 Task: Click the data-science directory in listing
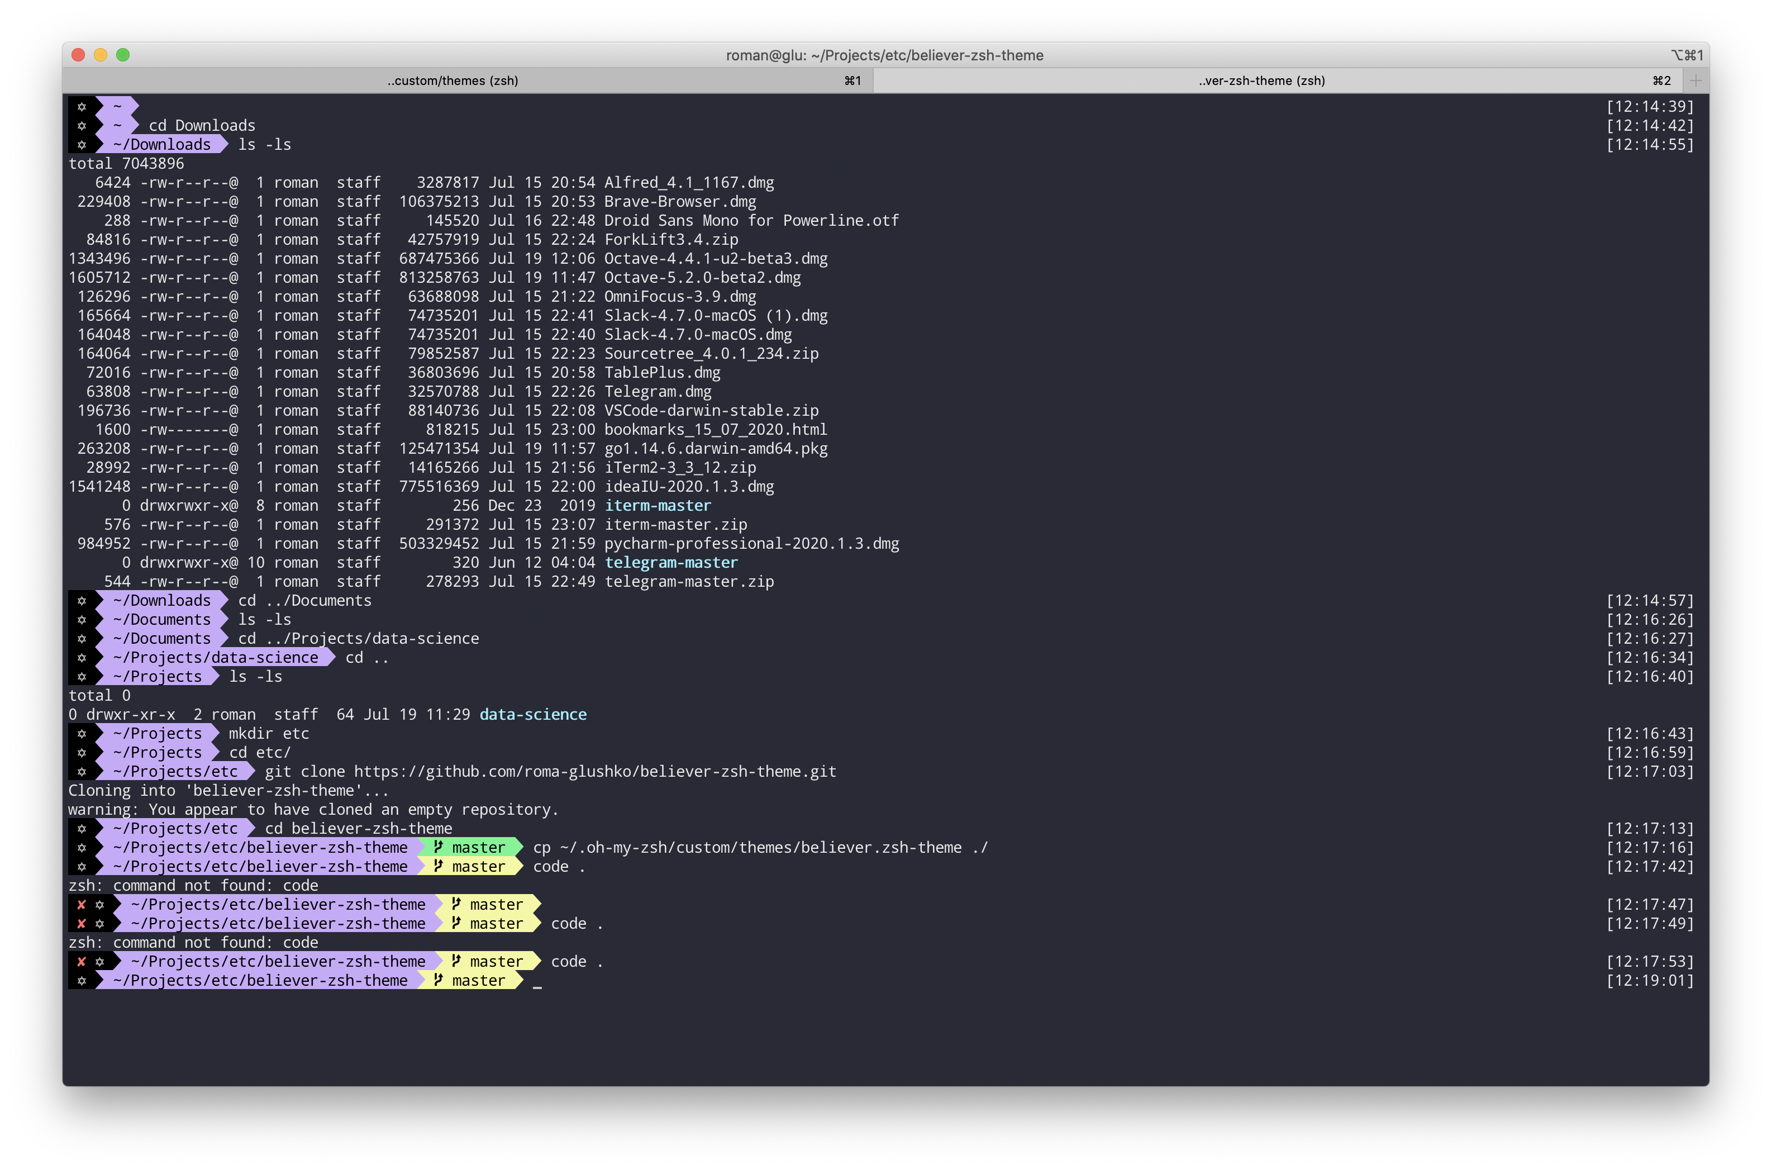tap(533, 715)
